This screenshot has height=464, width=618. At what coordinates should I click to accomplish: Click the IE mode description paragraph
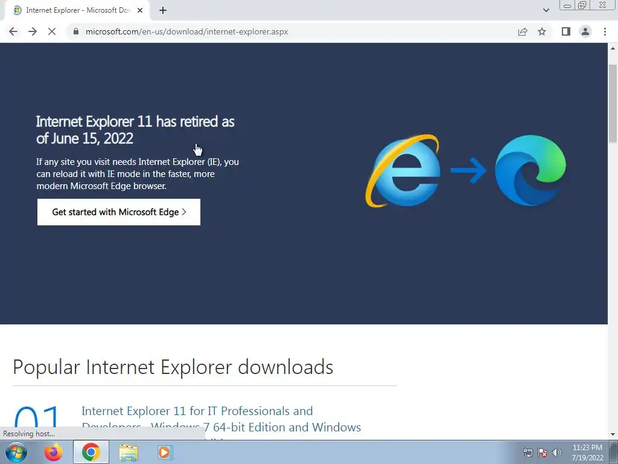pos(138,174)
